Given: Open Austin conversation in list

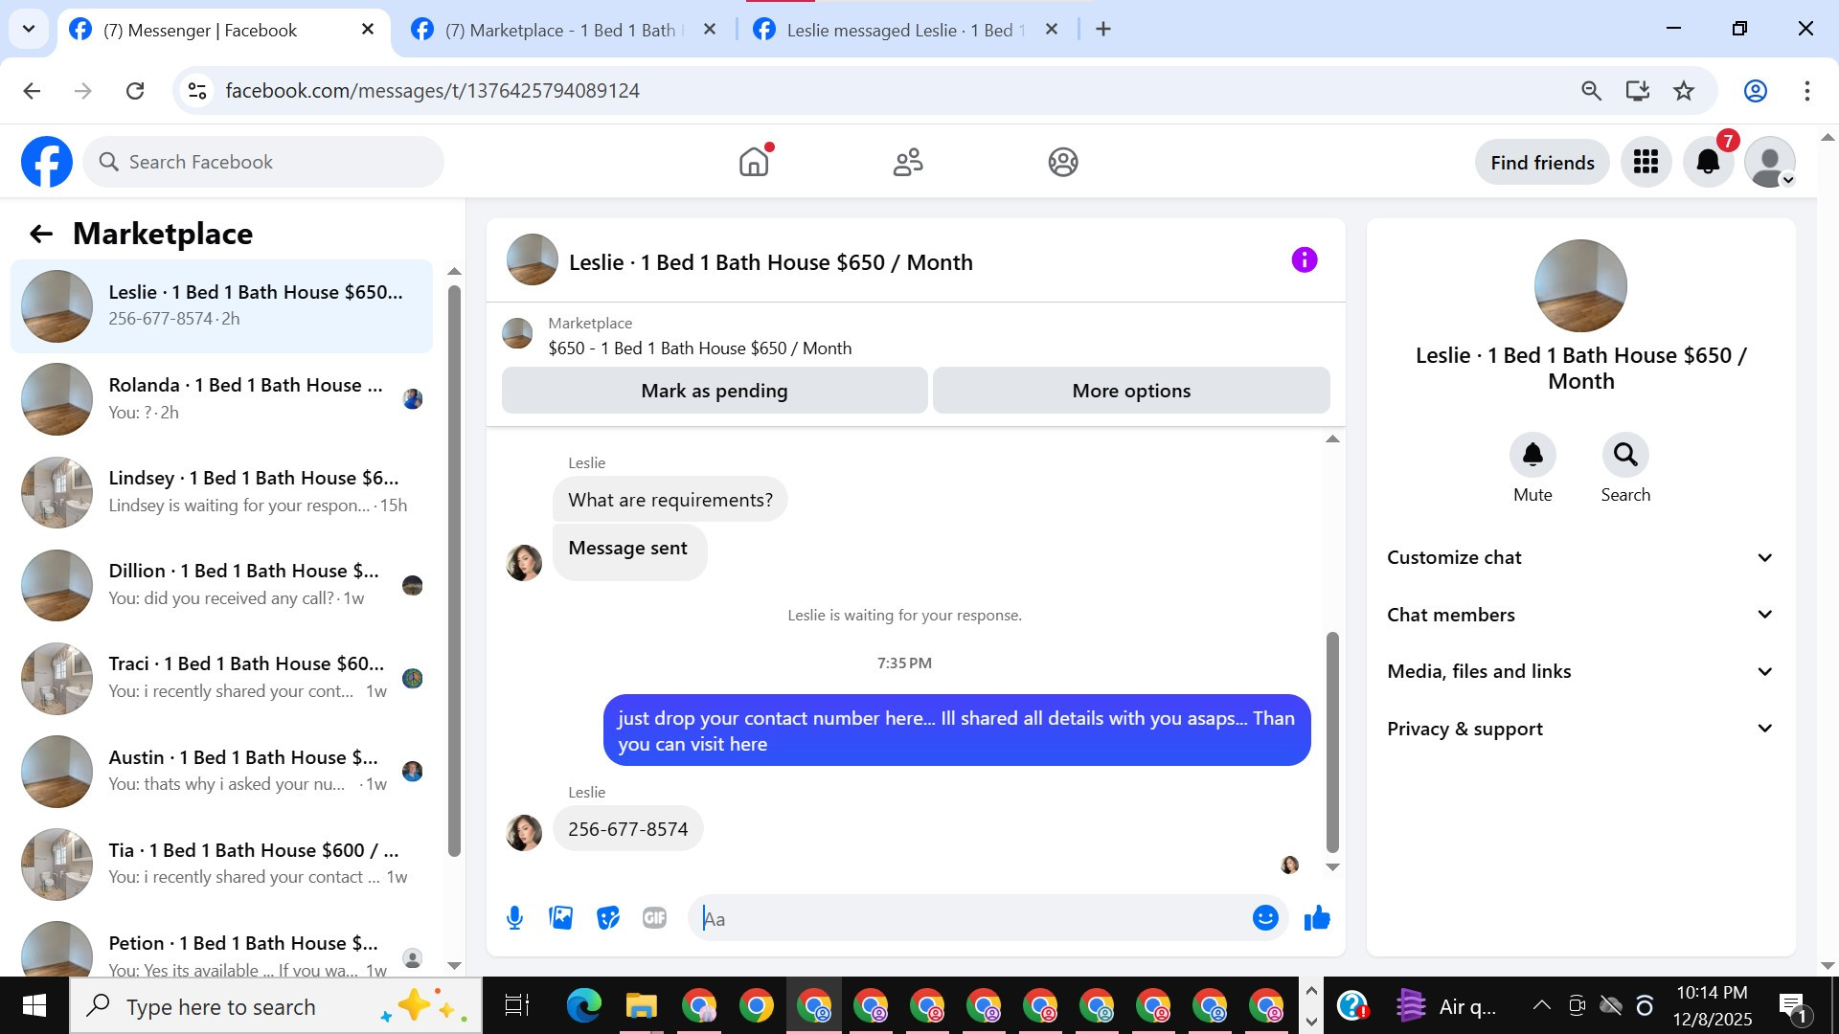Looking at the screenshot, I should (x=221, y=771).
